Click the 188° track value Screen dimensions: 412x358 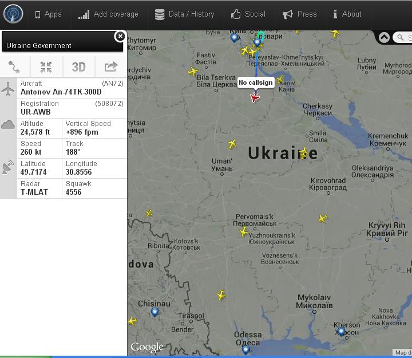(x=73, y=152)
